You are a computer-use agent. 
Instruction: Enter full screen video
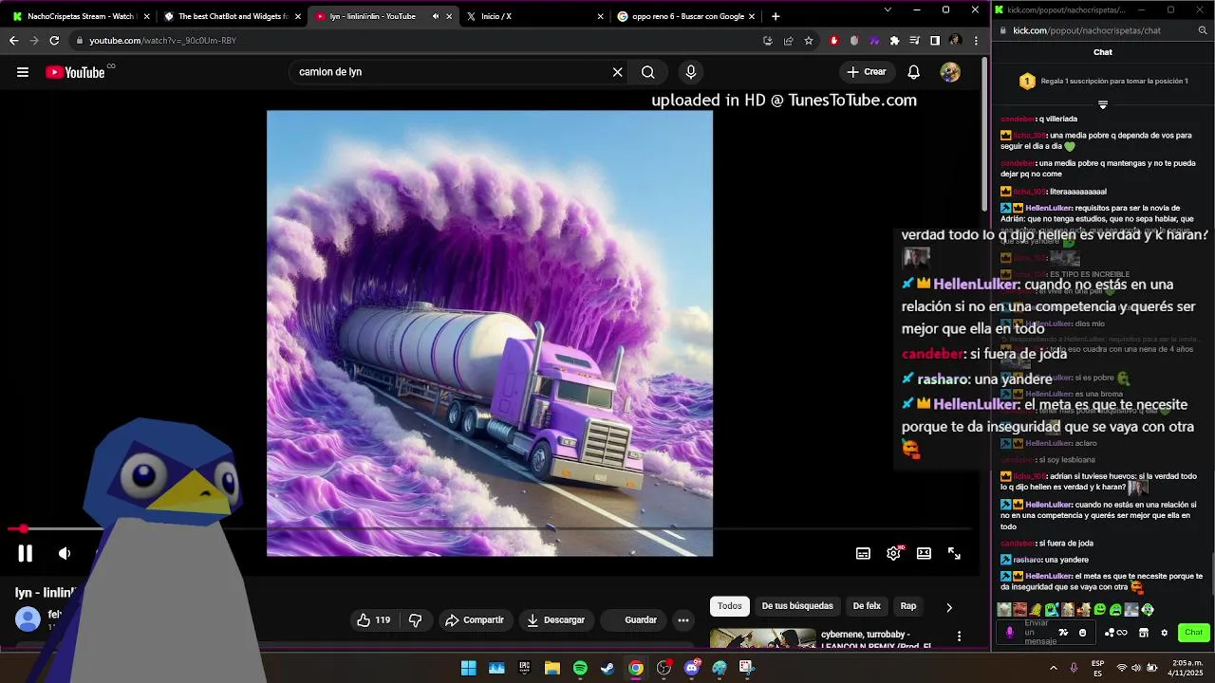(954, 554)
